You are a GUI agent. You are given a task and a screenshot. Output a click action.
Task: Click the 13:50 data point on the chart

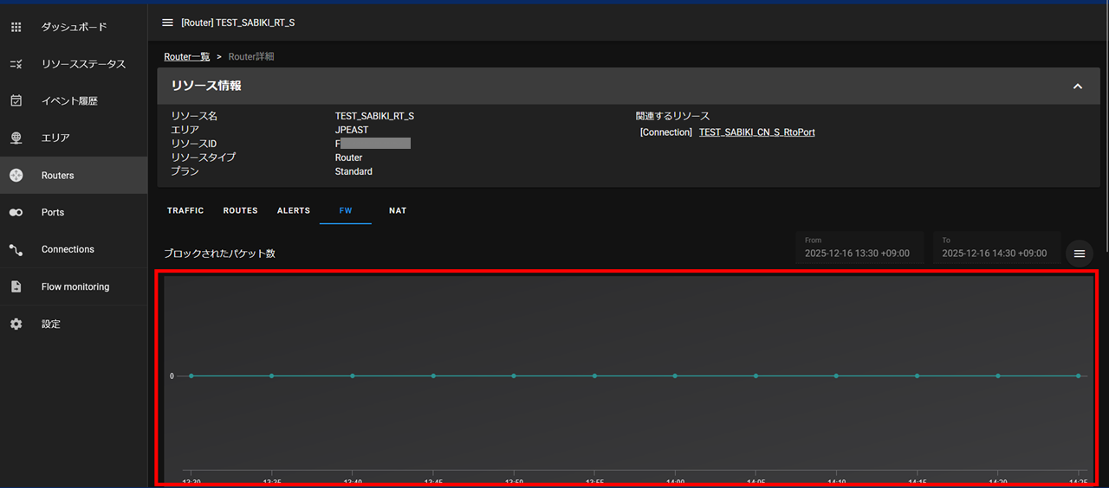point(514,376)
